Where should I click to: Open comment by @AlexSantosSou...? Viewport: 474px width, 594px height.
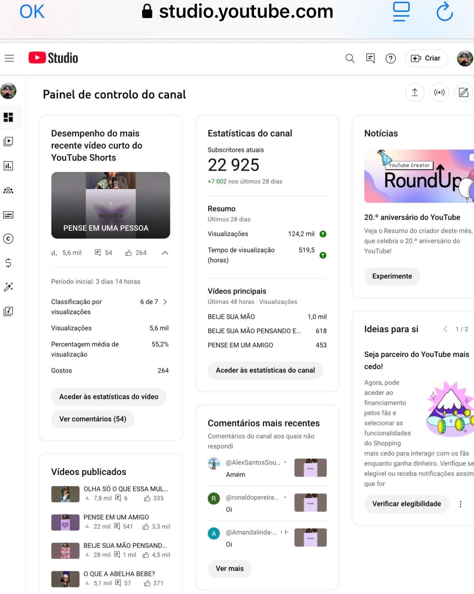[267, 468]
